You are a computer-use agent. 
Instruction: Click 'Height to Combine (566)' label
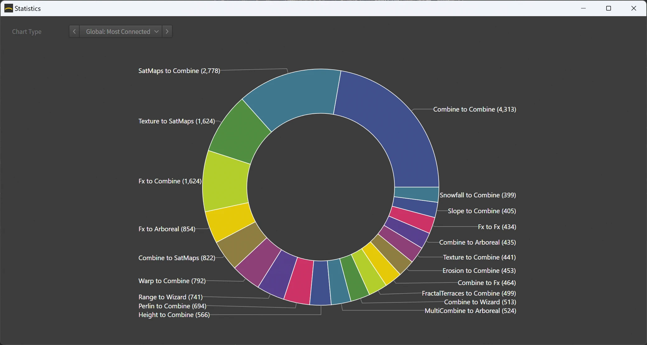click(x=174, y=315)
